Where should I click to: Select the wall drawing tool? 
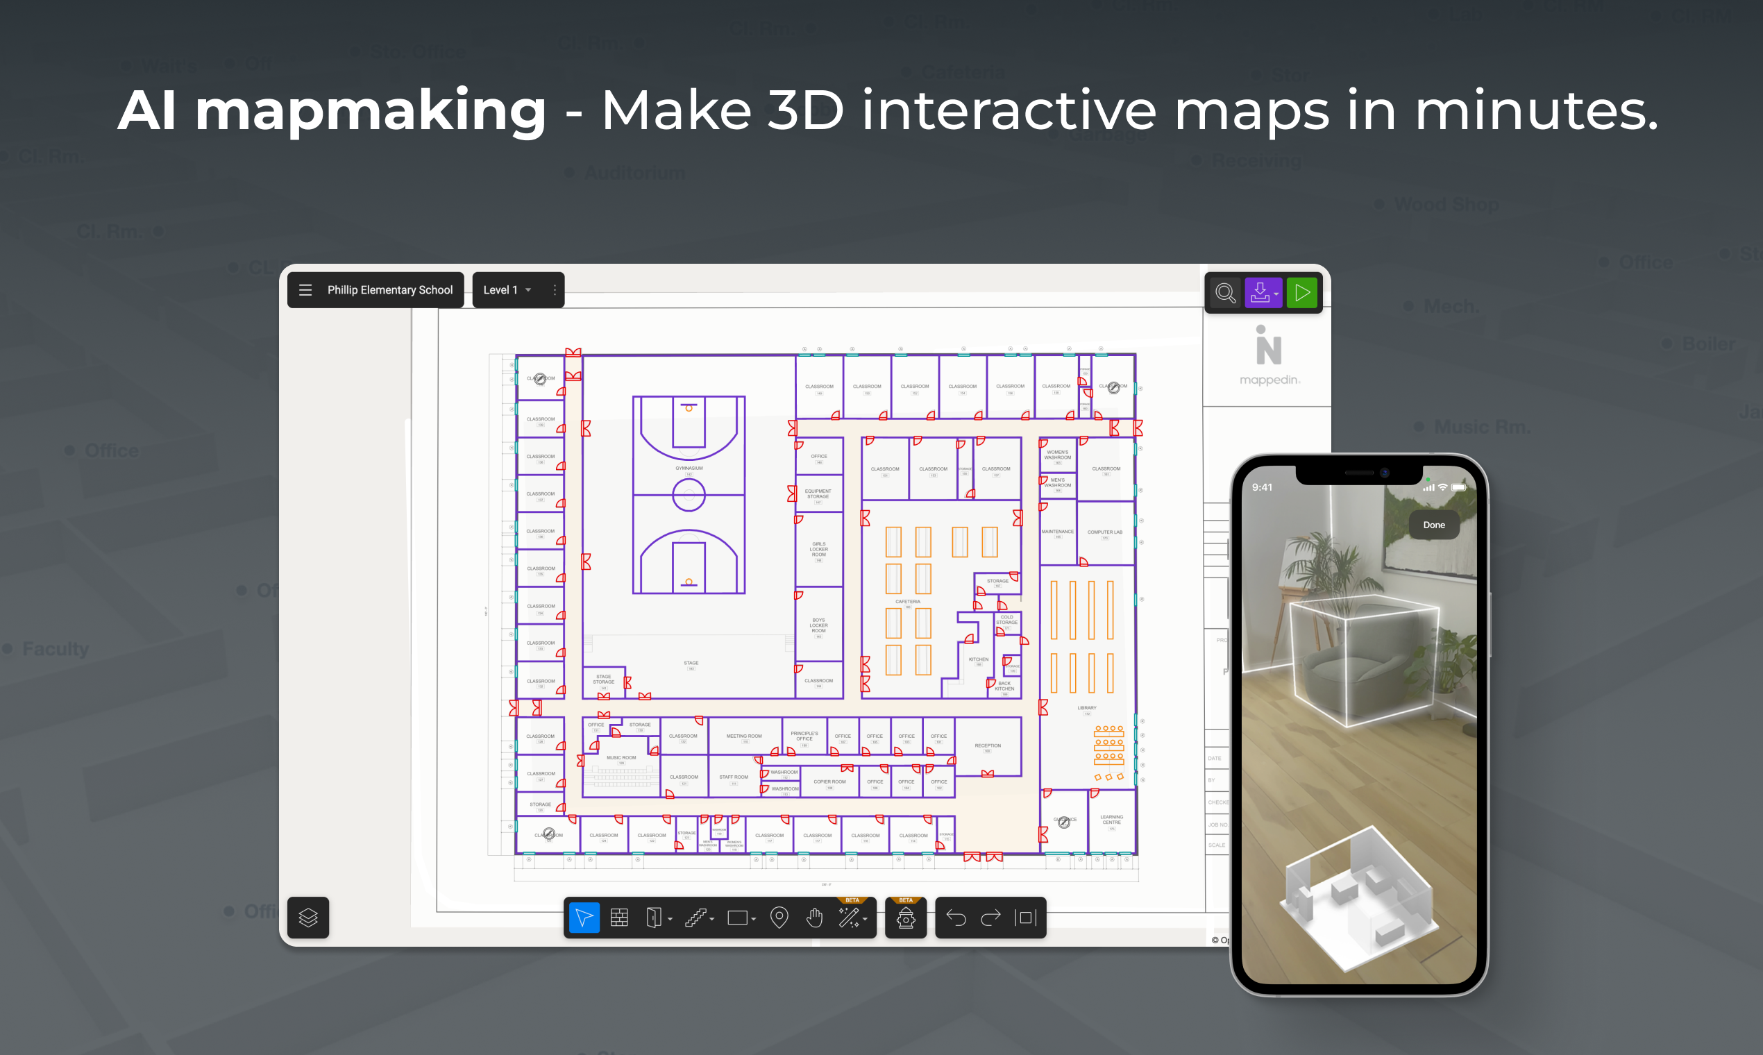click(619, 918)
